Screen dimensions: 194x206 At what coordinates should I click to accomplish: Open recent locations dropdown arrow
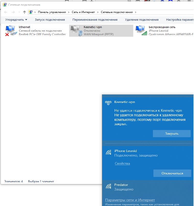19,12
